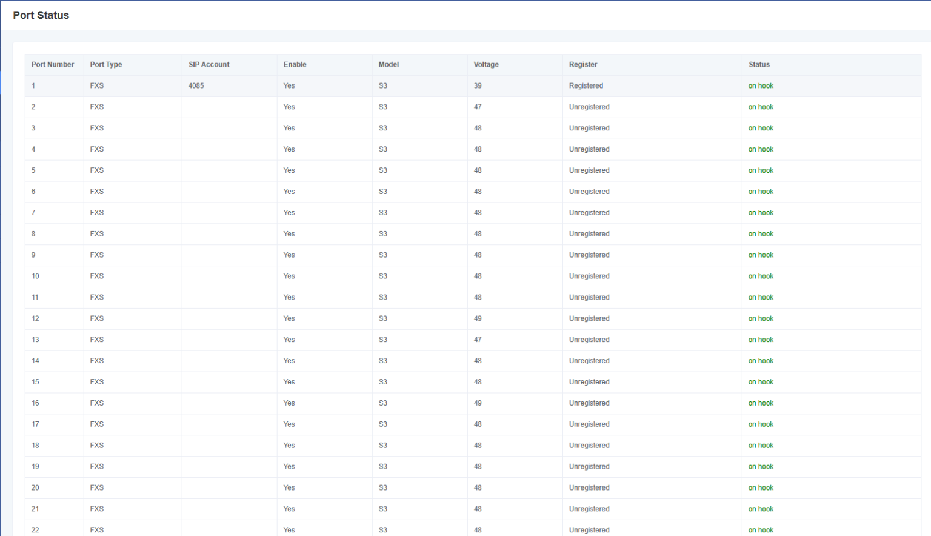931x536 pixels.
Task: Click the Port Type column header
Action: point(106,65)
